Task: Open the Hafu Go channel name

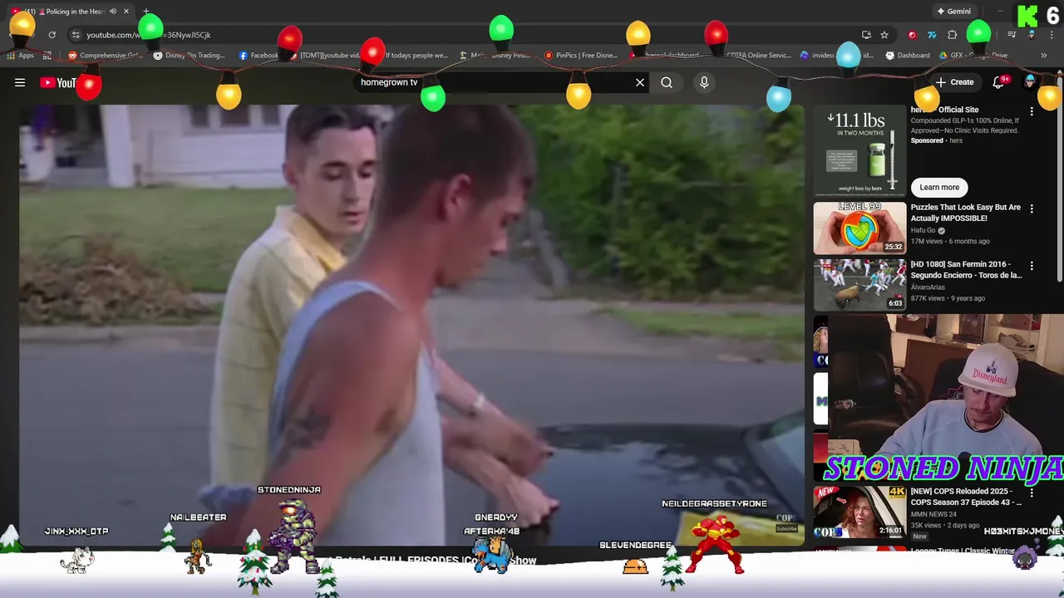Action: tap(925, 230)
